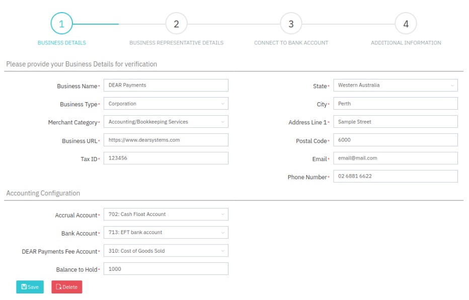Click the Business URL label
The width and height of the screenshot is (469, 300).
click(80, 141)
